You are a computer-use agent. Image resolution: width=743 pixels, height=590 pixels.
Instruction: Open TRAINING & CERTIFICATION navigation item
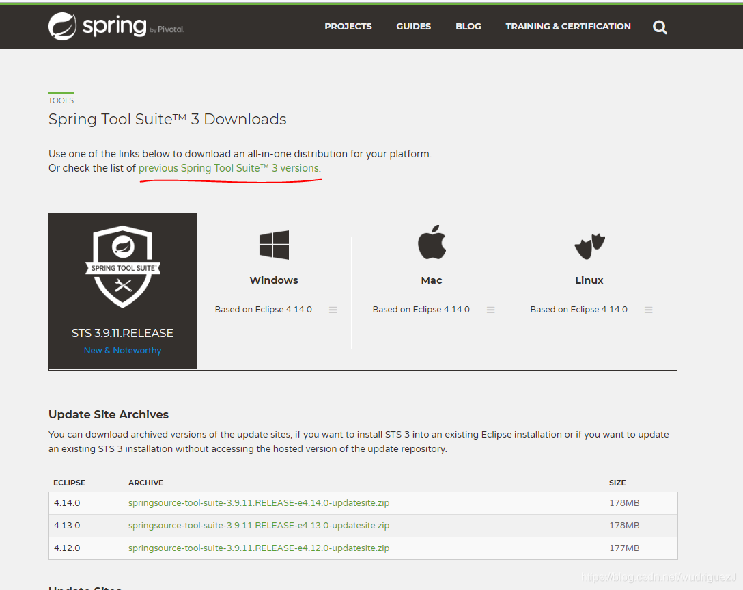pyautogui.click(x=568, y=26)
